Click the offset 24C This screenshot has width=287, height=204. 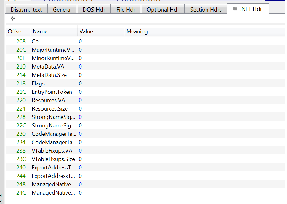click(x=21, y=193)
